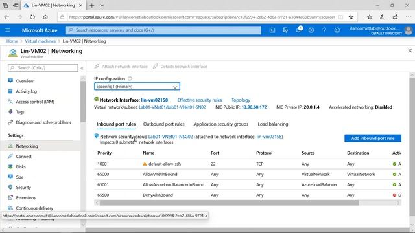Click Attach network interface
Viewport: 415px width, 233px height.
pyautogui.click(x=121, y=66)
